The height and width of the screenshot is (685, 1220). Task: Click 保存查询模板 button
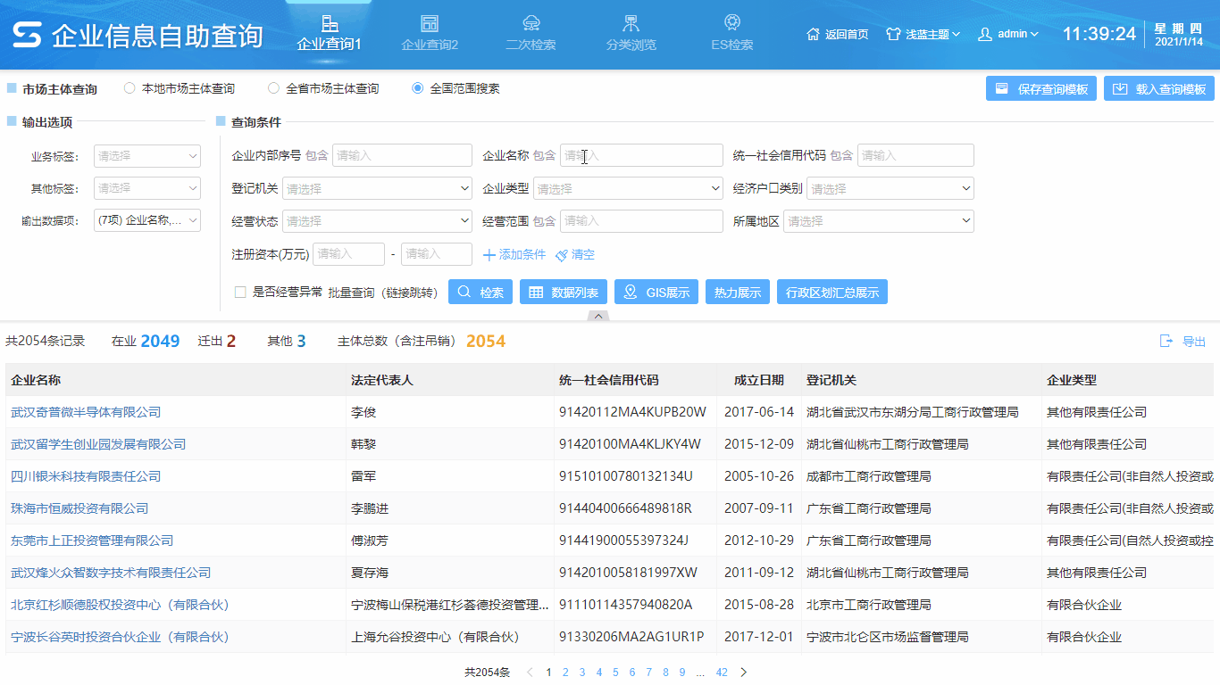tap(1041, 89)
